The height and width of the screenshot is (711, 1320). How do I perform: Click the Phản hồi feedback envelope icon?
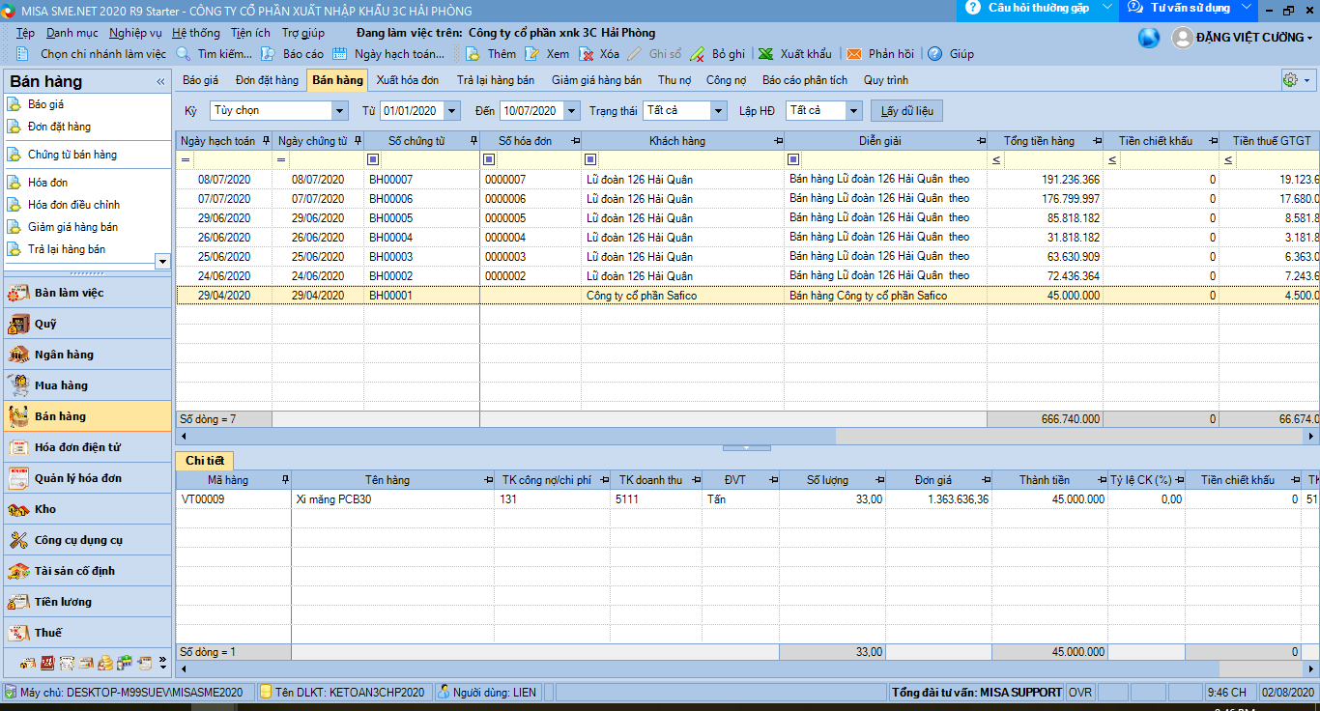click(854, 54)
